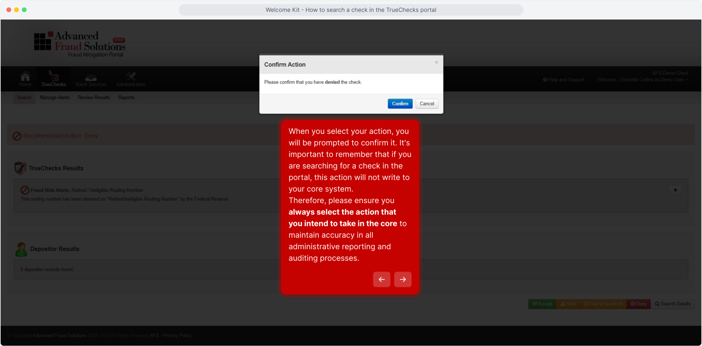Click the green macOS fullscreen button
702x346 pixels.
pos(24,10)
